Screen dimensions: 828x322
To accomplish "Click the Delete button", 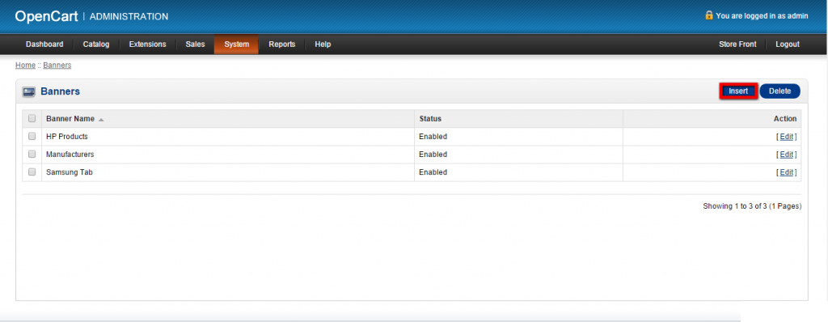I will pos(780,91).
